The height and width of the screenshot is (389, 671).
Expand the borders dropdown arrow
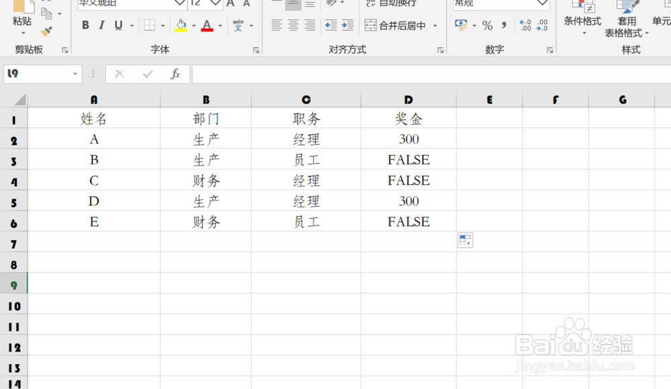[163, 25]
